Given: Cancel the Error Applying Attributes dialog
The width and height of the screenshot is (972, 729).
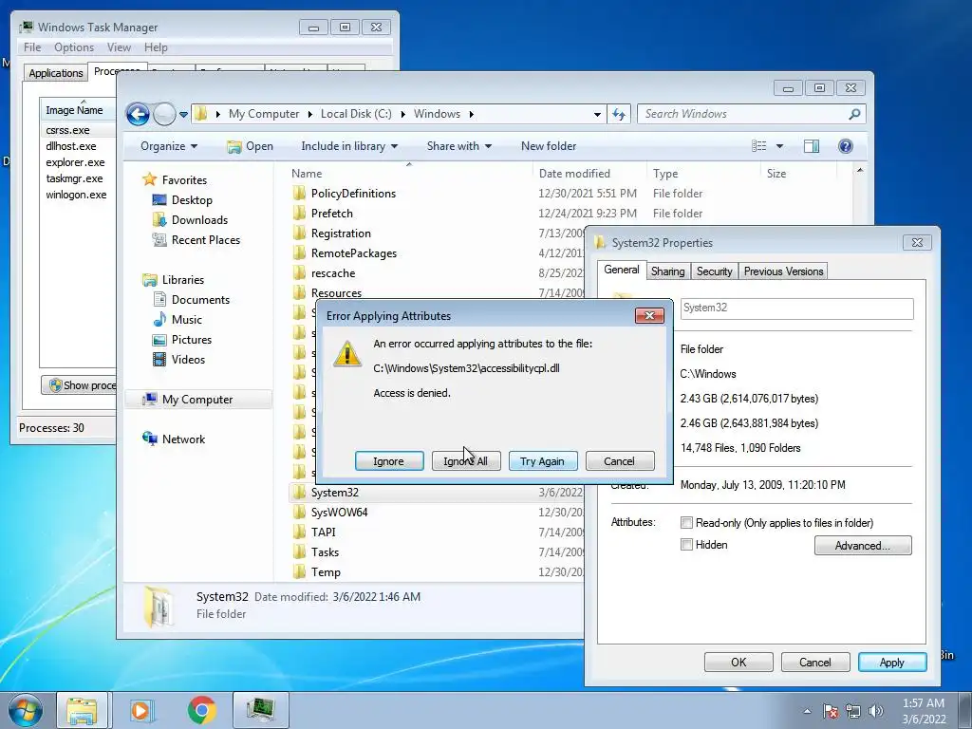Looking at the screenshot, I should 620,461.
